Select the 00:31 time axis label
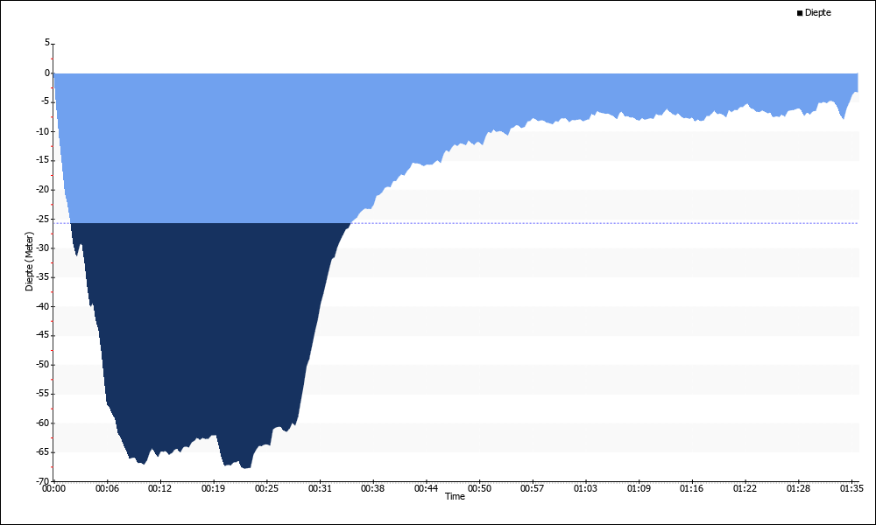876x525 pixels. coord(320,489)
